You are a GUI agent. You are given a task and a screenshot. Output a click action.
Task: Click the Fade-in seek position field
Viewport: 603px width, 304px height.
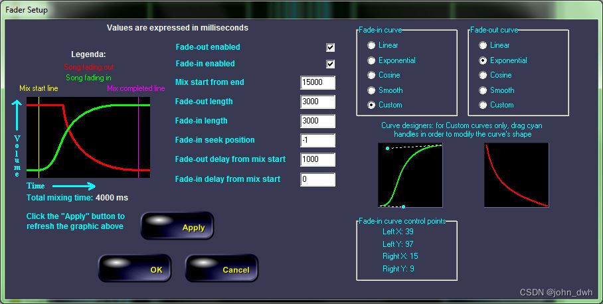[x=317, y=140]
